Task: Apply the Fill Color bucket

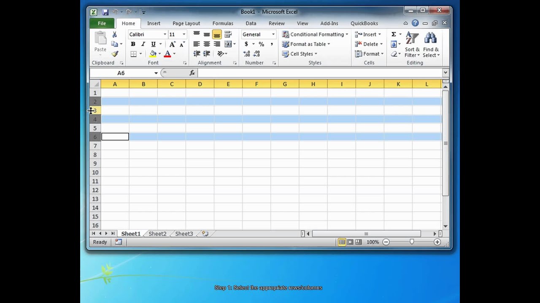Action: [153, 54]
